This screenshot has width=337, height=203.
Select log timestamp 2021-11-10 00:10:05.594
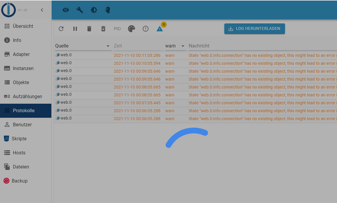(137, 63)
